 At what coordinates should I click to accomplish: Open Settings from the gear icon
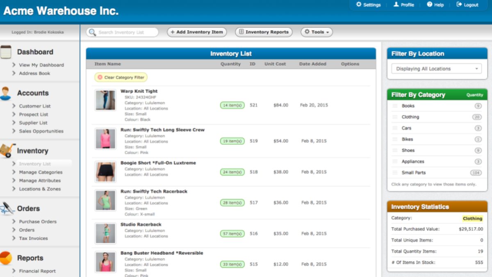pyautogui.click(x=359, y=5)
